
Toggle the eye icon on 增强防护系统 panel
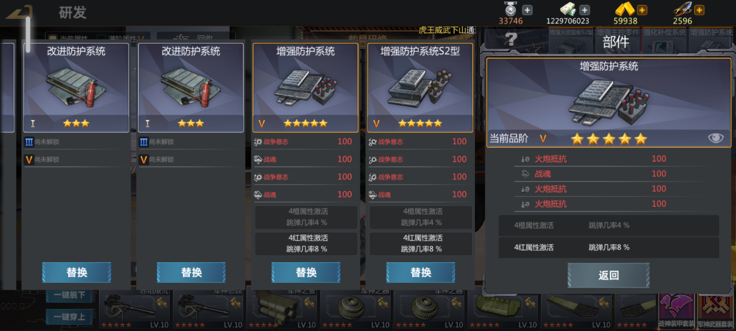coord(716,138)
